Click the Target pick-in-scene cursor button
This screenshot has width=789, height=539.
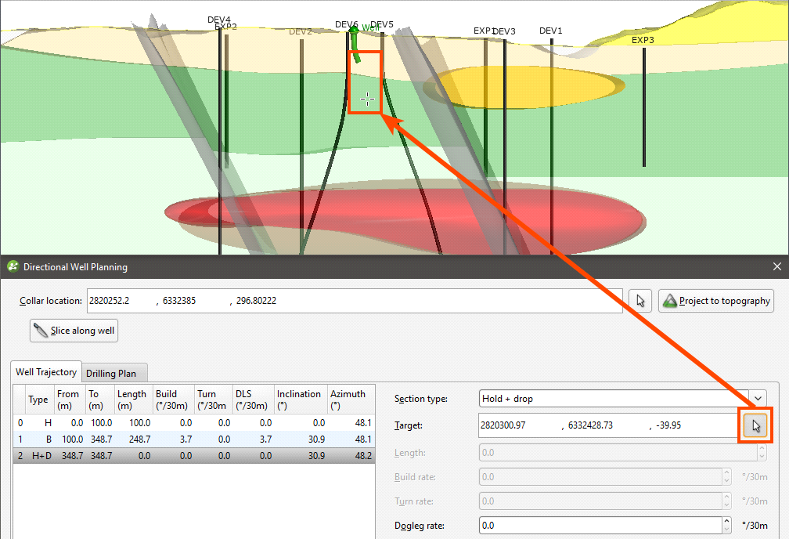click(755, 425)
